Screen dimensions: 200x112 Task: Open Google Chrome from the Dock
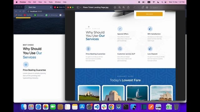[x=111, y=107]
